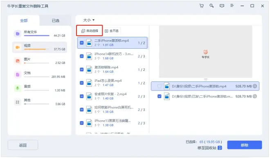Toggle checkbox for 二手iPhone激活锁.mp4 group

pos(82,43)
